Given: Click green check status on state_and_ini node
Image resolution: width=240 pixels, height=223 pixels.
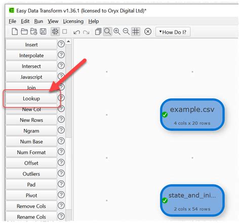Looking at the screenshot, I should [165, 201].
